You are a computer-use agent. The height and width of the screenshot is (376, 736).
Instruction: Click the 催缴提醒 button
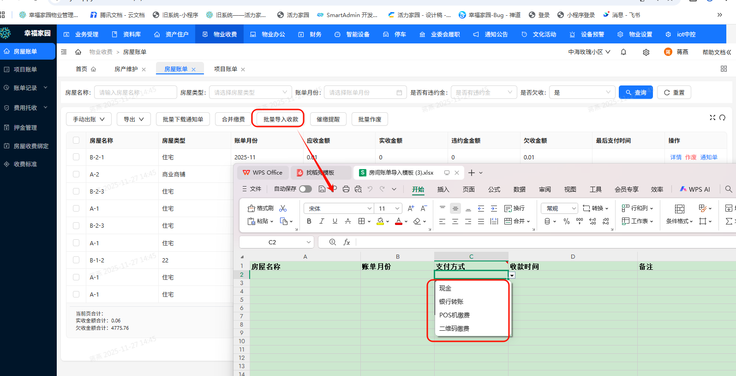click(328, 119)
